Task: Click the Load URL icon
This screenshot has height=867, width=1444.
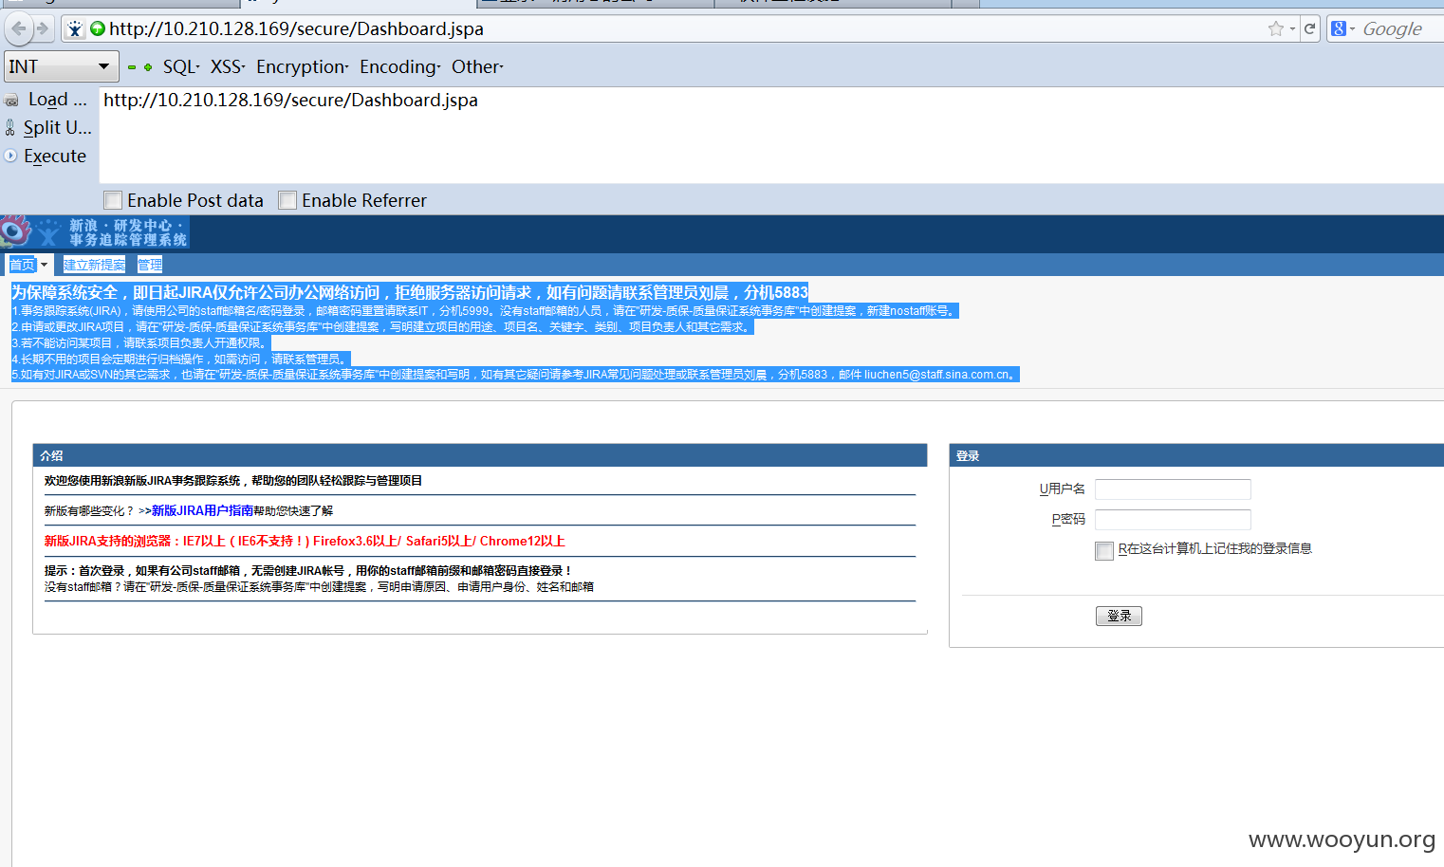Action: [x=11, y=100]
